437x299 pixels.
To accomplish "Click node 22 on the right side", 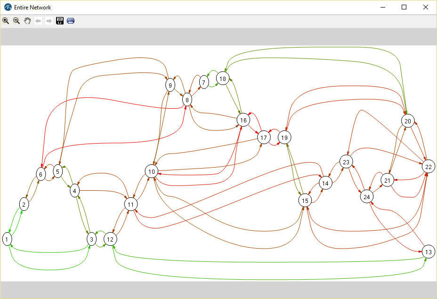I will point(428,167).
